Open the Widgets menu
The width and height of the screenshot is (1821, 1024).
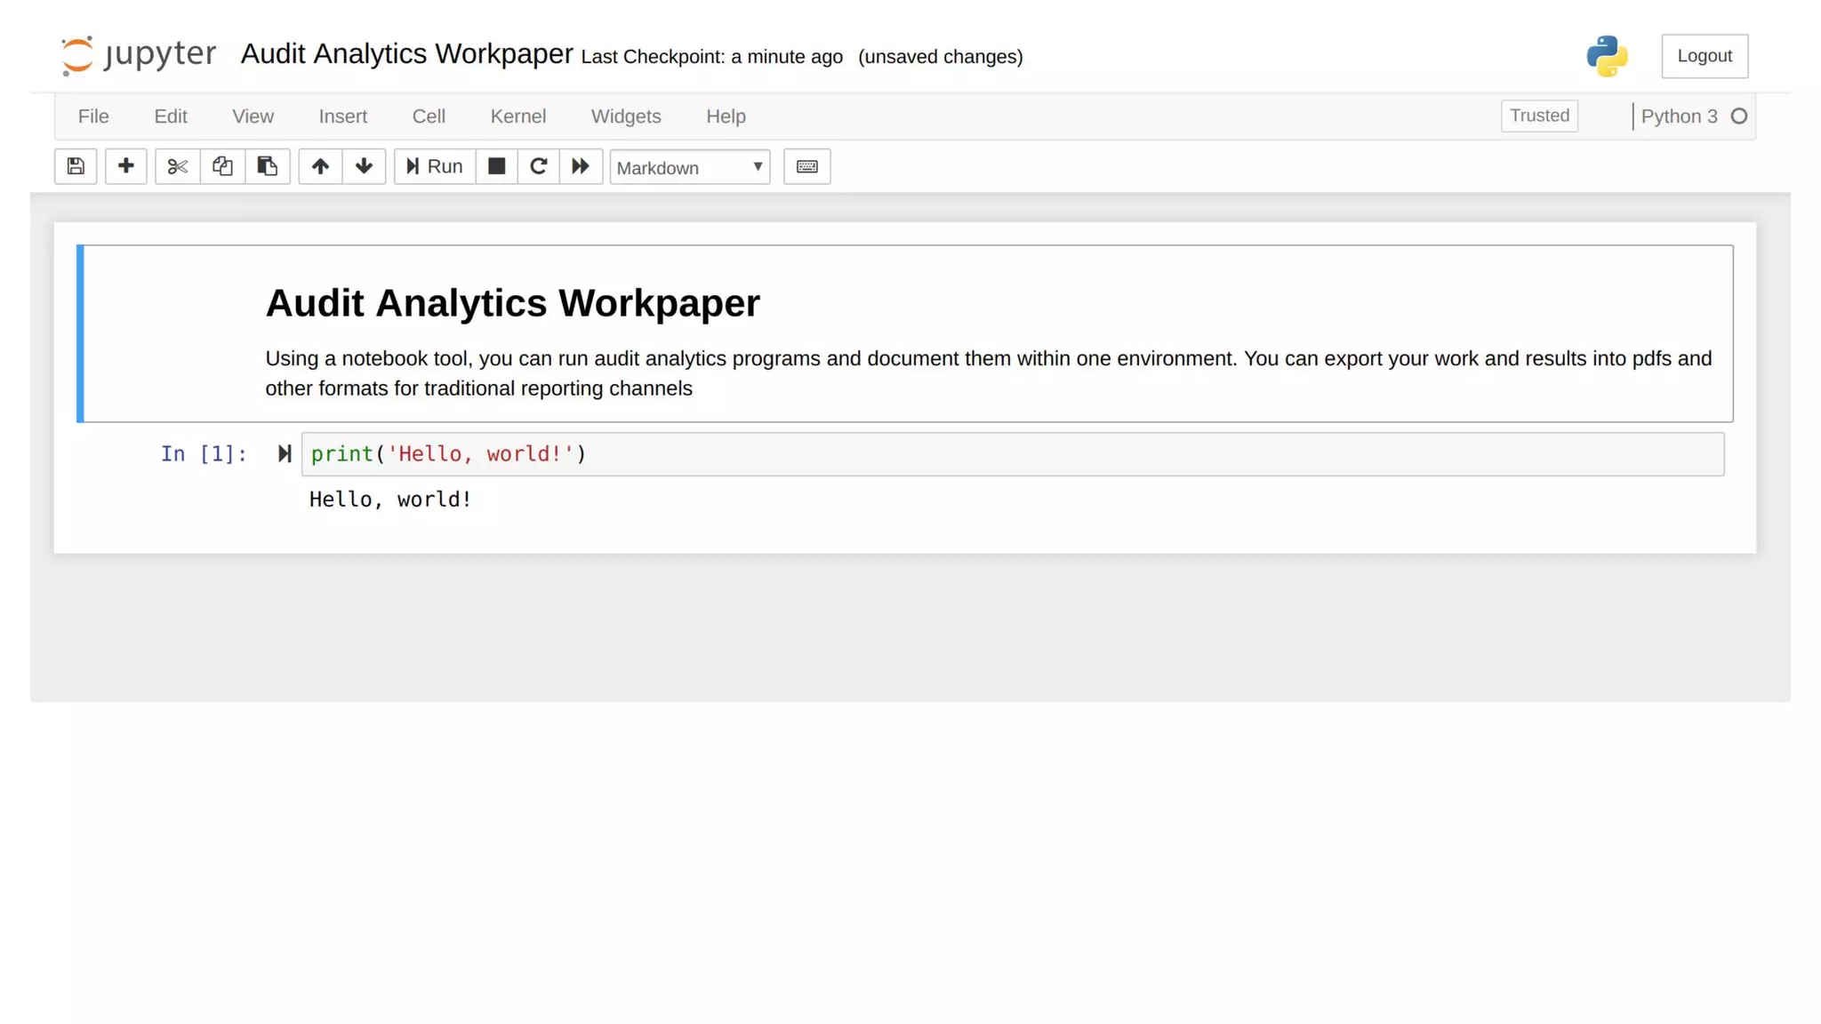coord(625,116)
